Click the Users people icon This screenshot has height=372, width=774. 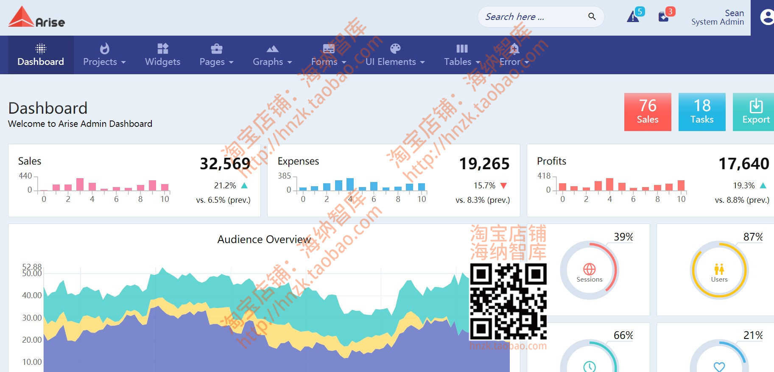(x=719, y=269)
